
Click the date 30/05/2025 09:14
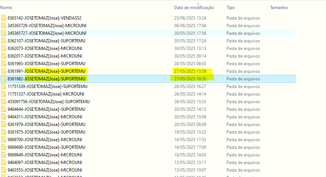pos(190,56)
